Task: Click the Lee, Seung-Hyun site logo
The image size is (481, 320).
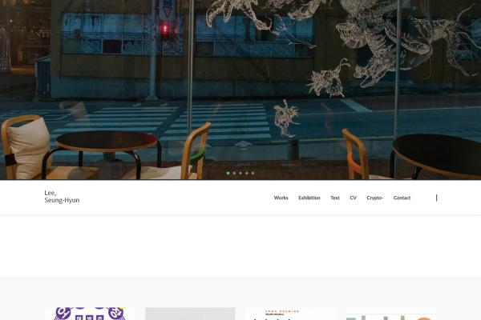Action: tap(62, 197)
